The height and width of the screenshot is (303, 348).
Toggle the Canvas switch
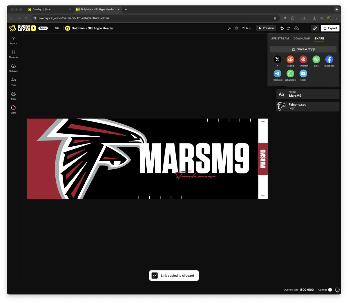click(x=330, y=290)
